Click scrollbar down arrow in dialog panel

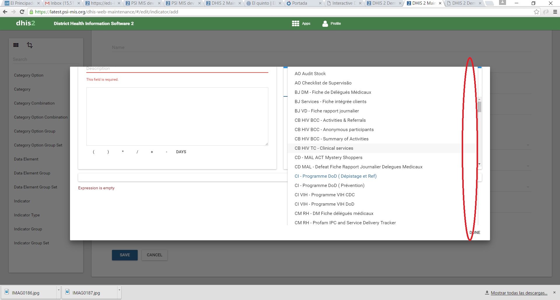479,164
